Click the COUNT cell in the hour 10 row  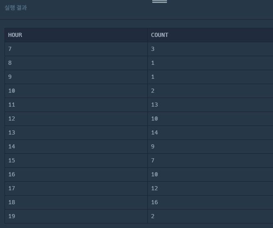[210, 91]
